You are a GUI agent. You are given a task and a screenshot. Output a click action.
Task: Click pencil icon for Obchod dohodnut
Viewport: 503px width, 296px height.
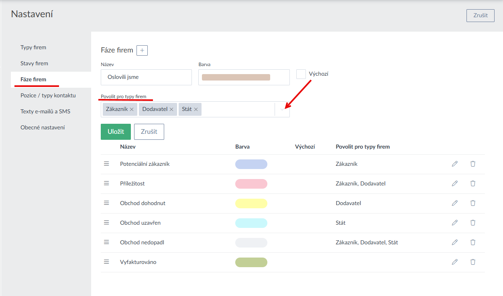(454, 203)
